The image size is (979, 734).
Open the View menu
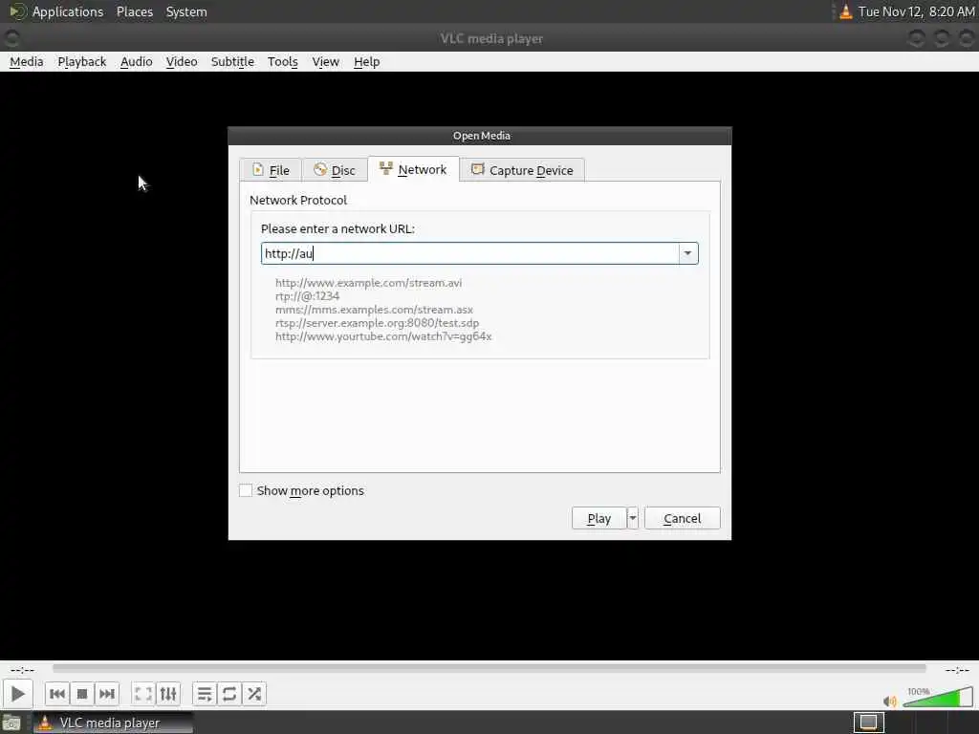pyautogui.click(x=325, y=62)
